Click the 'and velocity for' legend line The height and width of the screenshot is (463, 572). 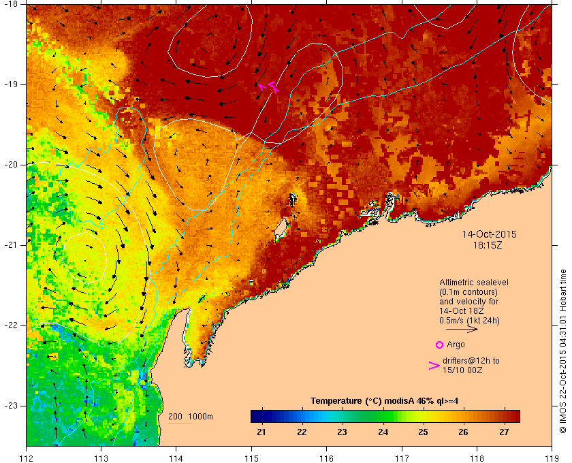(x=468, y=302)
